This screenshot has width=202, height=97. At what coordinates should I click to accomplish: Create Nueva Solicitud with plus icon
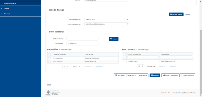[187, 75]
